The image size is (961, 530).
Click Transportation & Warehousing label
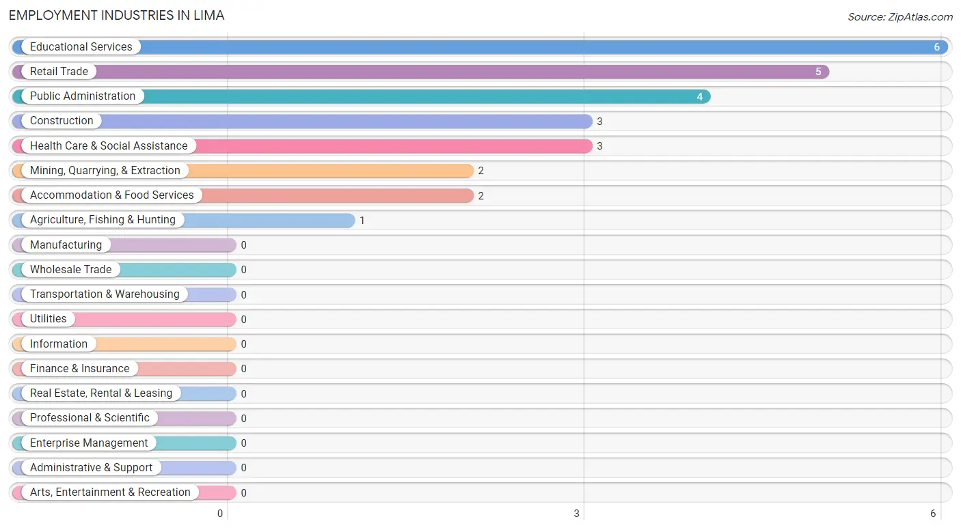105,294
